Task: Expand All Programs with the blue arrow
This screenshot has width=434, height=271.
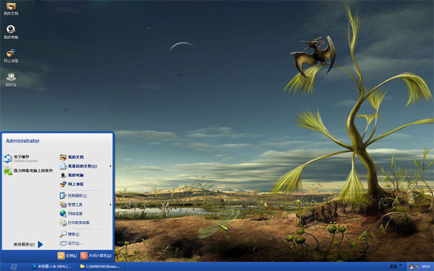Action: [x=40, y=244]
